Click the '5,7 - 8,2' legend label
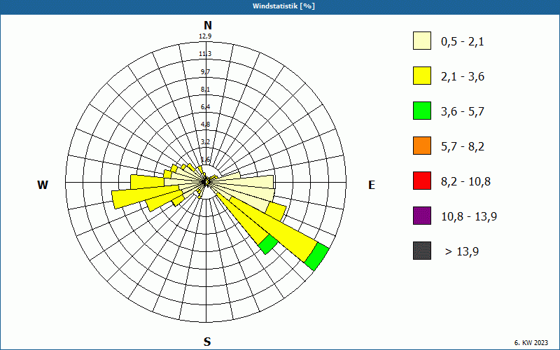This screenshot has width=560, height=350. coord(463,147)
